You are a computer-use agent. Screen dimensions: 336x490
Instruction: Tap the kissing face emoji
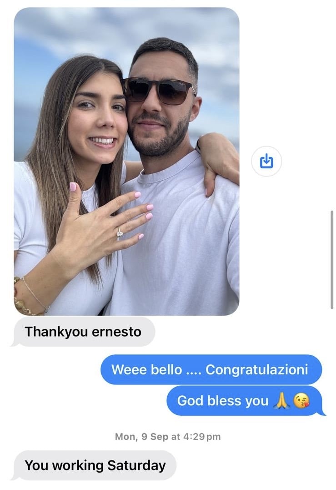301,401
